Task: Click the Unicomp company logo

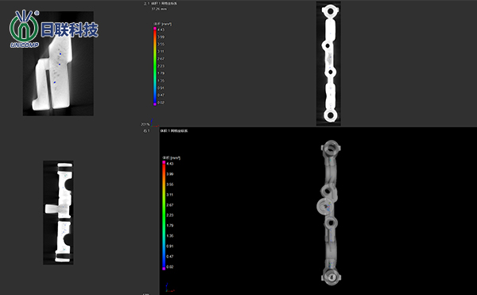Action: [54, 29]
